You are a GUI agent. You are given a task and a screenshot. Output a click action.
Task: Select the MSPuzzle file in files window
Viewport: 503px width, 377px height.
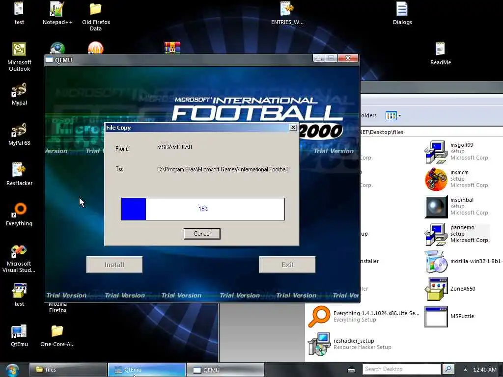[x=449, y=317]
